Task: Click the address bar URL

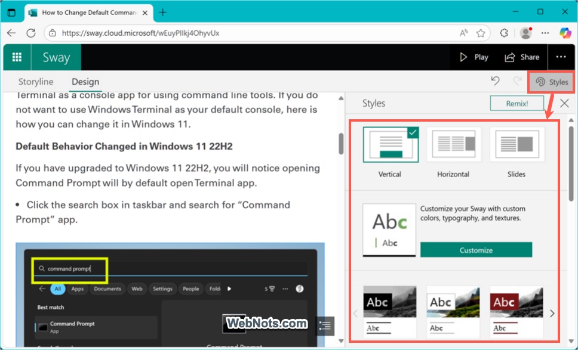Action: (140, 33)
